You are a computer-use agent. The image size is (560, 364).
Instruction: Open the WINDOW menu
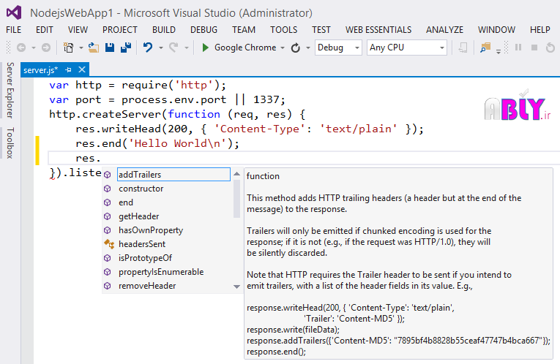pyautogui.click(x=496, y=29)
